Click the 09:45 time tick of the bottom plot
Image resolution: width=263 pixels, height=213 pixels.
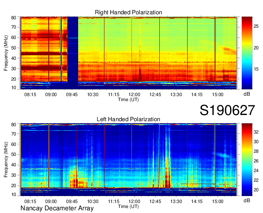point(72,201)
